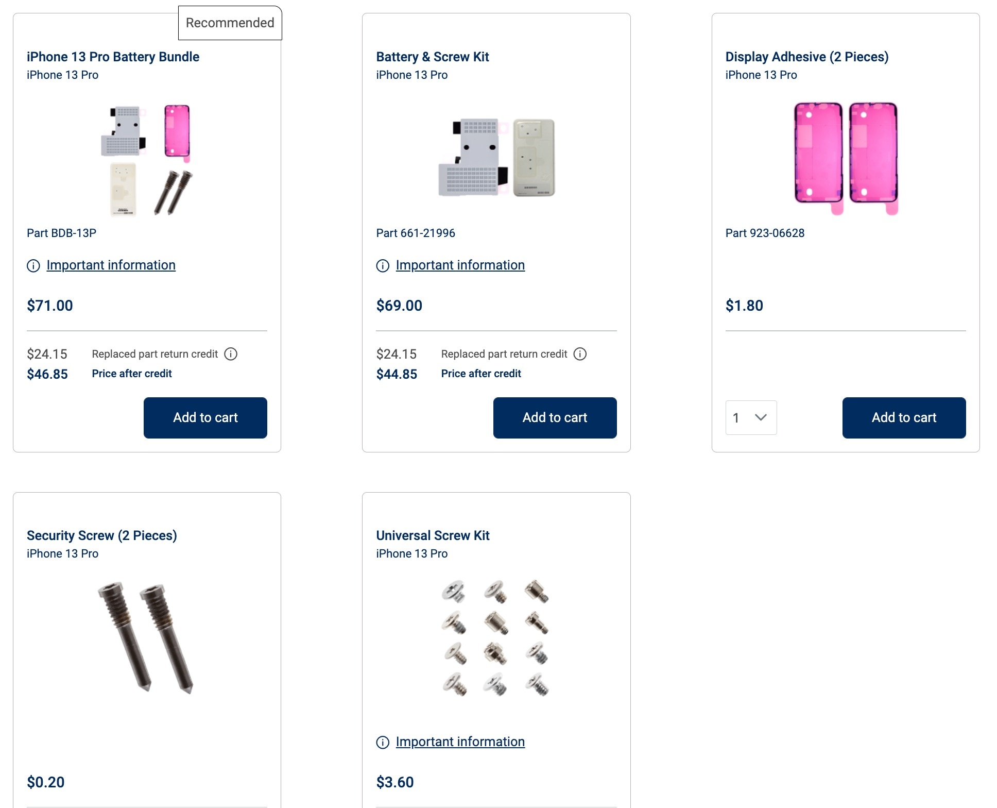Click the Battery Bundle product image
The height and width of the screenshot is (808, 997).
pyautogui.click(x=147, y=160)
